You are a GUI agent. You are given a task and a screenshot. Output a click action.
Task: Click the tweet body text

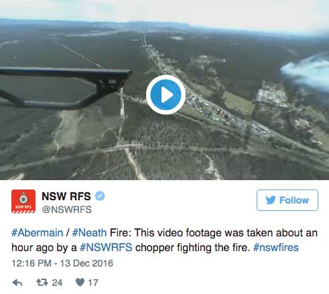(164, 240)
